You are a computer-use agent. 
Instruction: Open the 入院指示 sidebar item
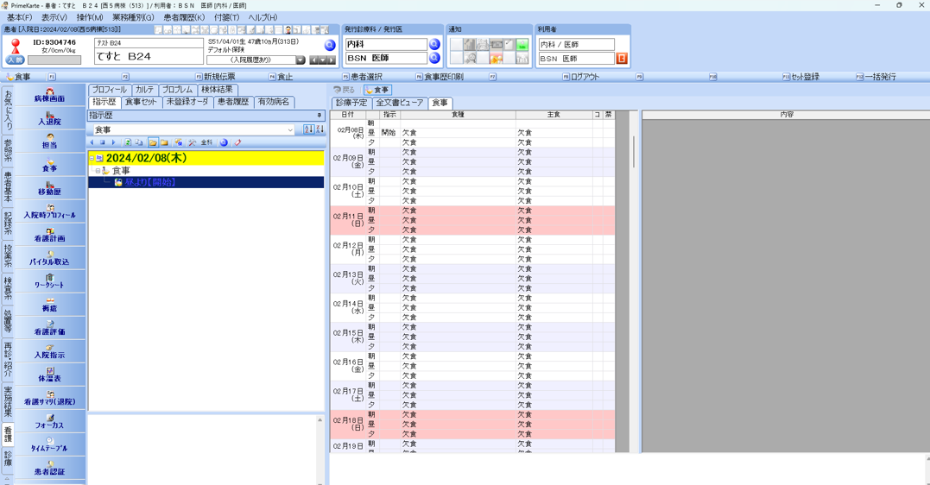click(50, 352)
